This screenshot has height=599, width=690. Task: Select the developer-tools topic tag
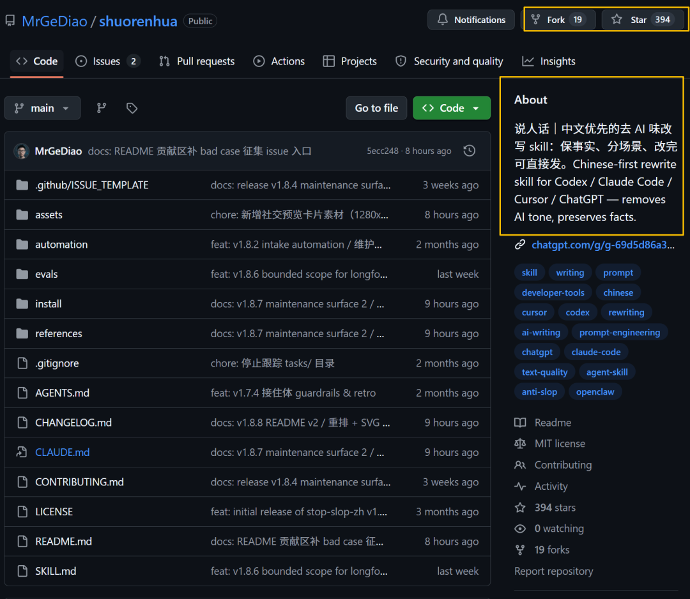(x=553, y=292)
